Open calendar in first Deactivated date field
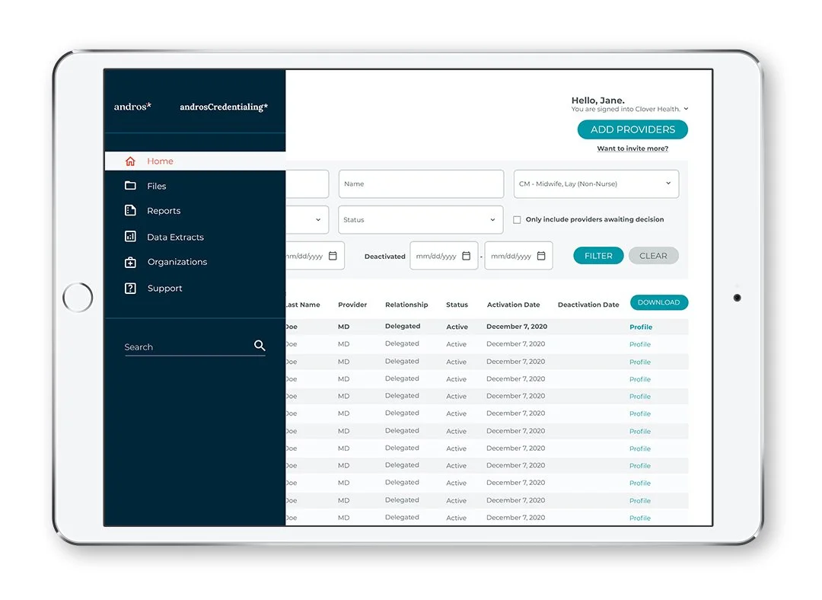 tap(466, 255)
